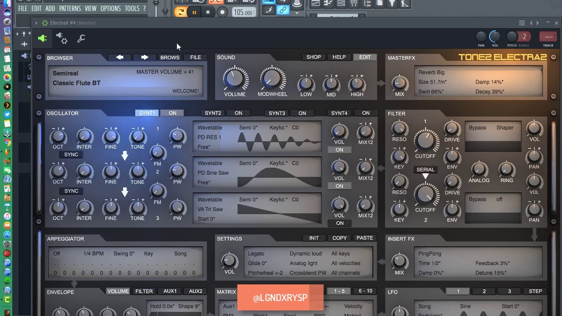Open the green plugin editor plug icon

pos(42,39)
